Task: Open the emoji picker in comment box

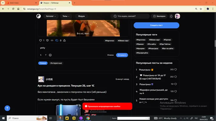Action: pyautogui.click(x=50, y=55)
